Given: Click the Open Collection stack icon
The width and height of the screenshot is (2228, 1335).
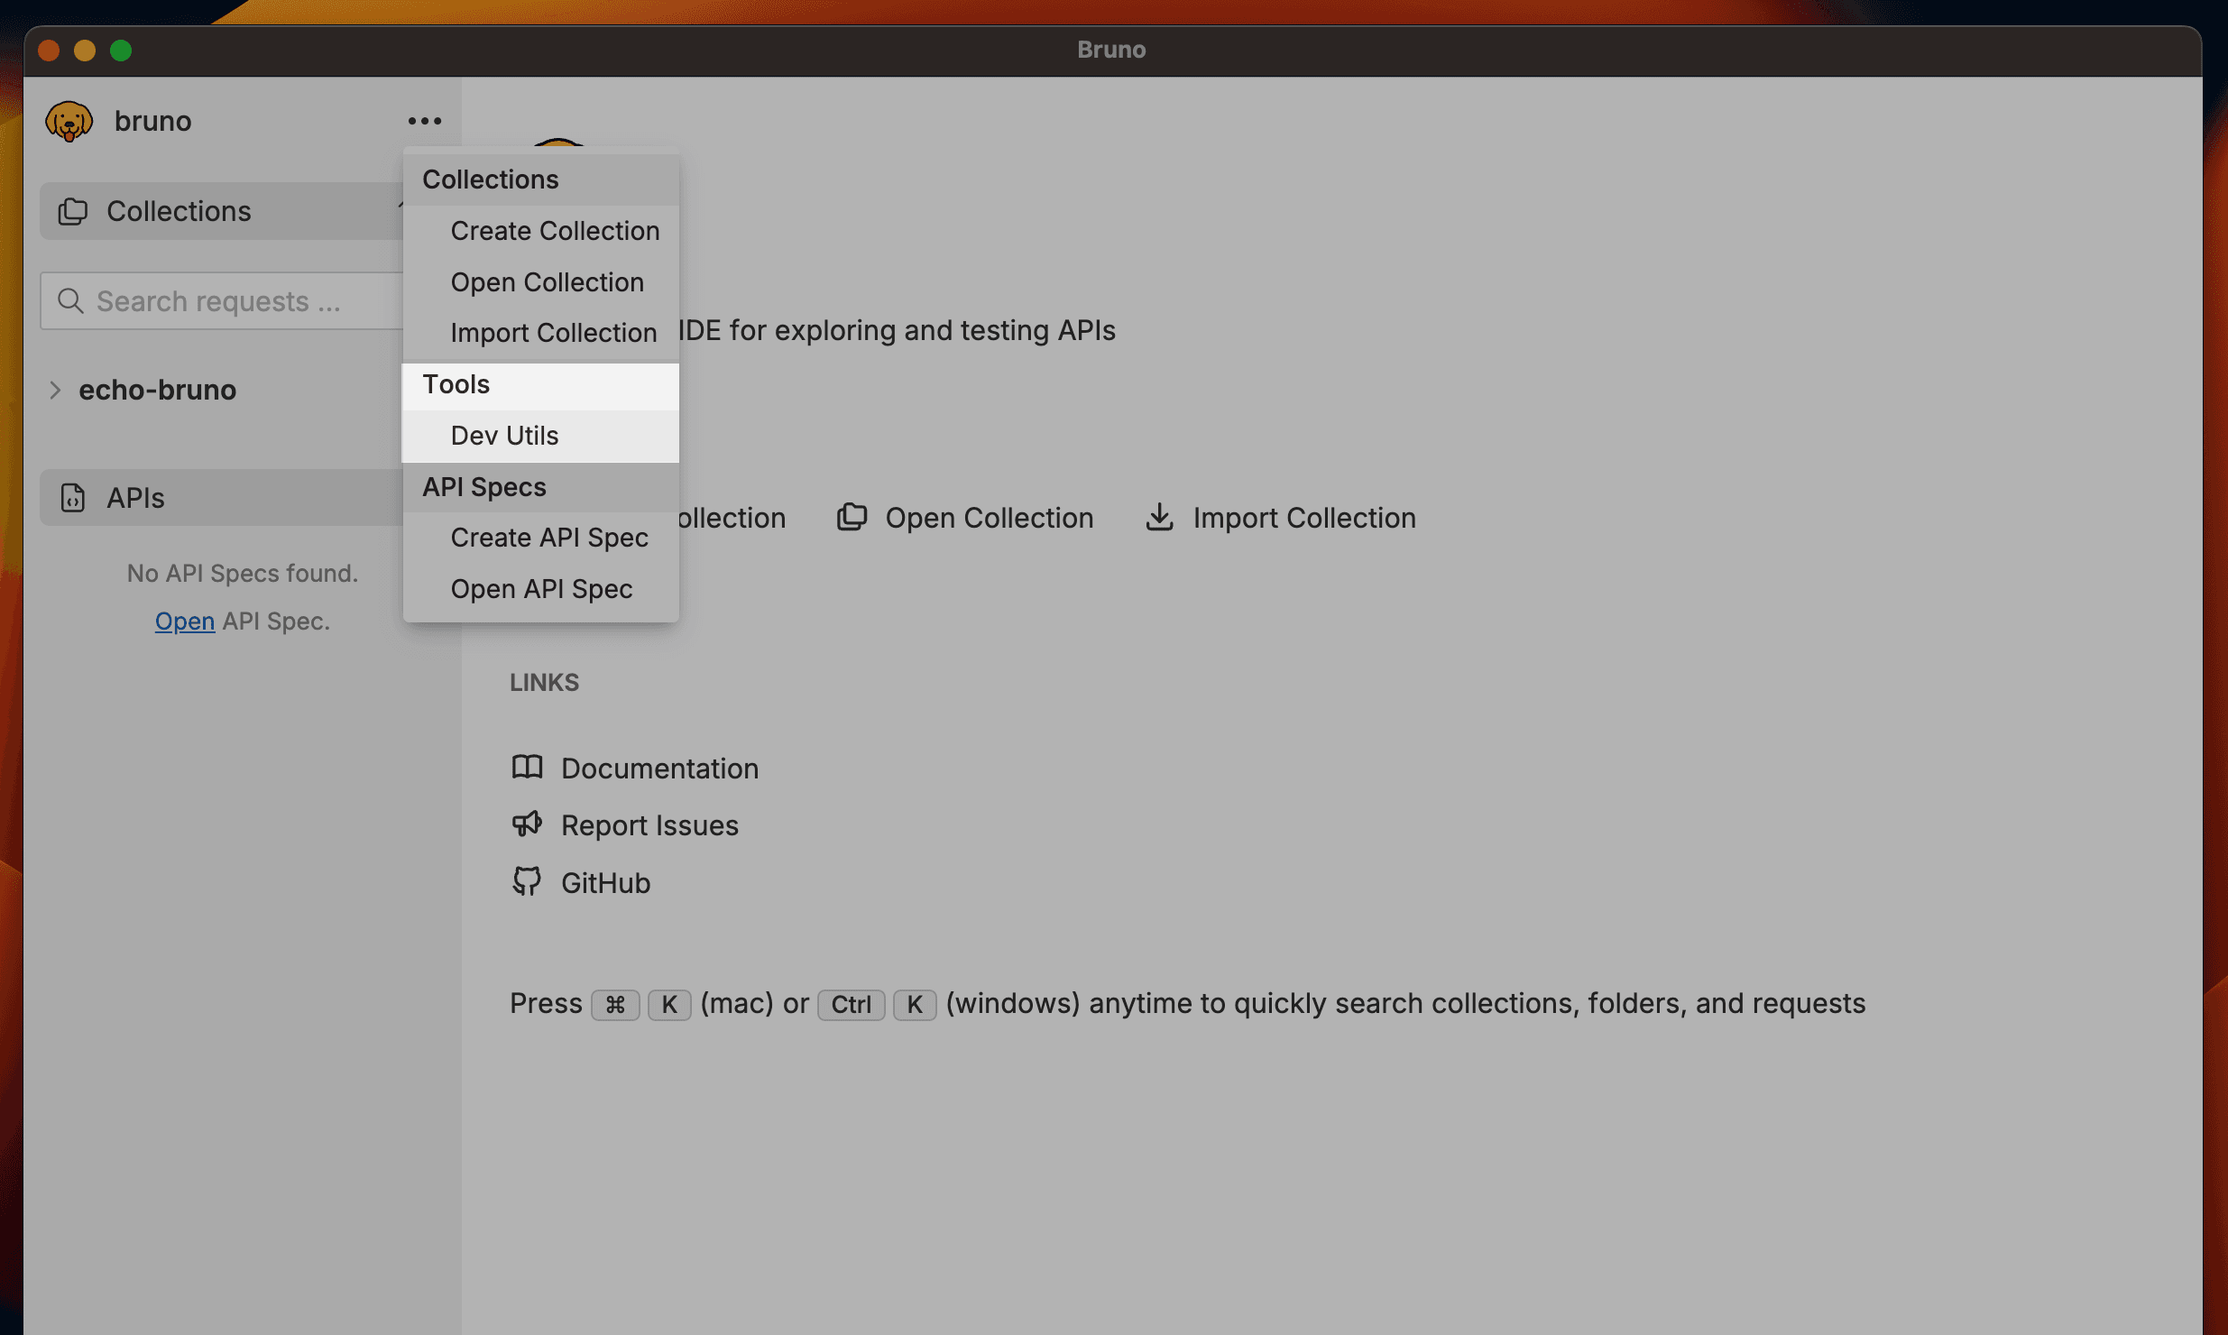Looking at the screenshot, I should 852,518.
